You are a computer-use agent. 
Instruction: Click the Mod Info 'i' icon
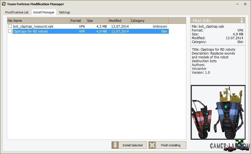click(x=242, y=20)
